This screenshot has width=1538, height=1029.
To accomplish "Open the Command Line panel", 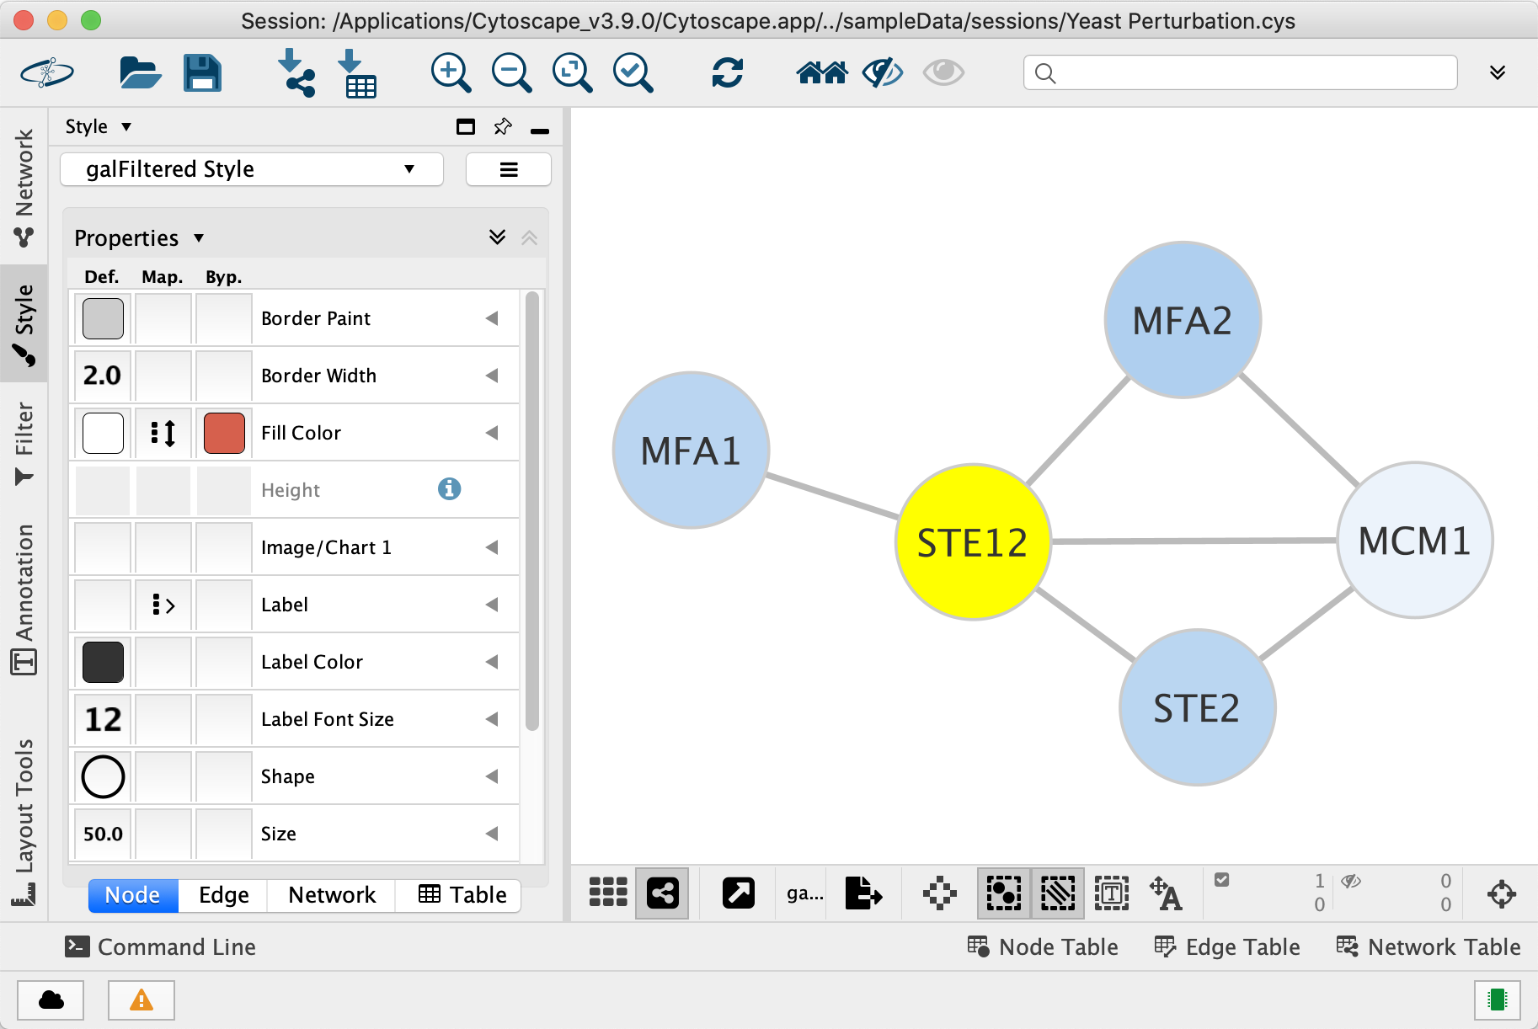I will click(160, 947).
